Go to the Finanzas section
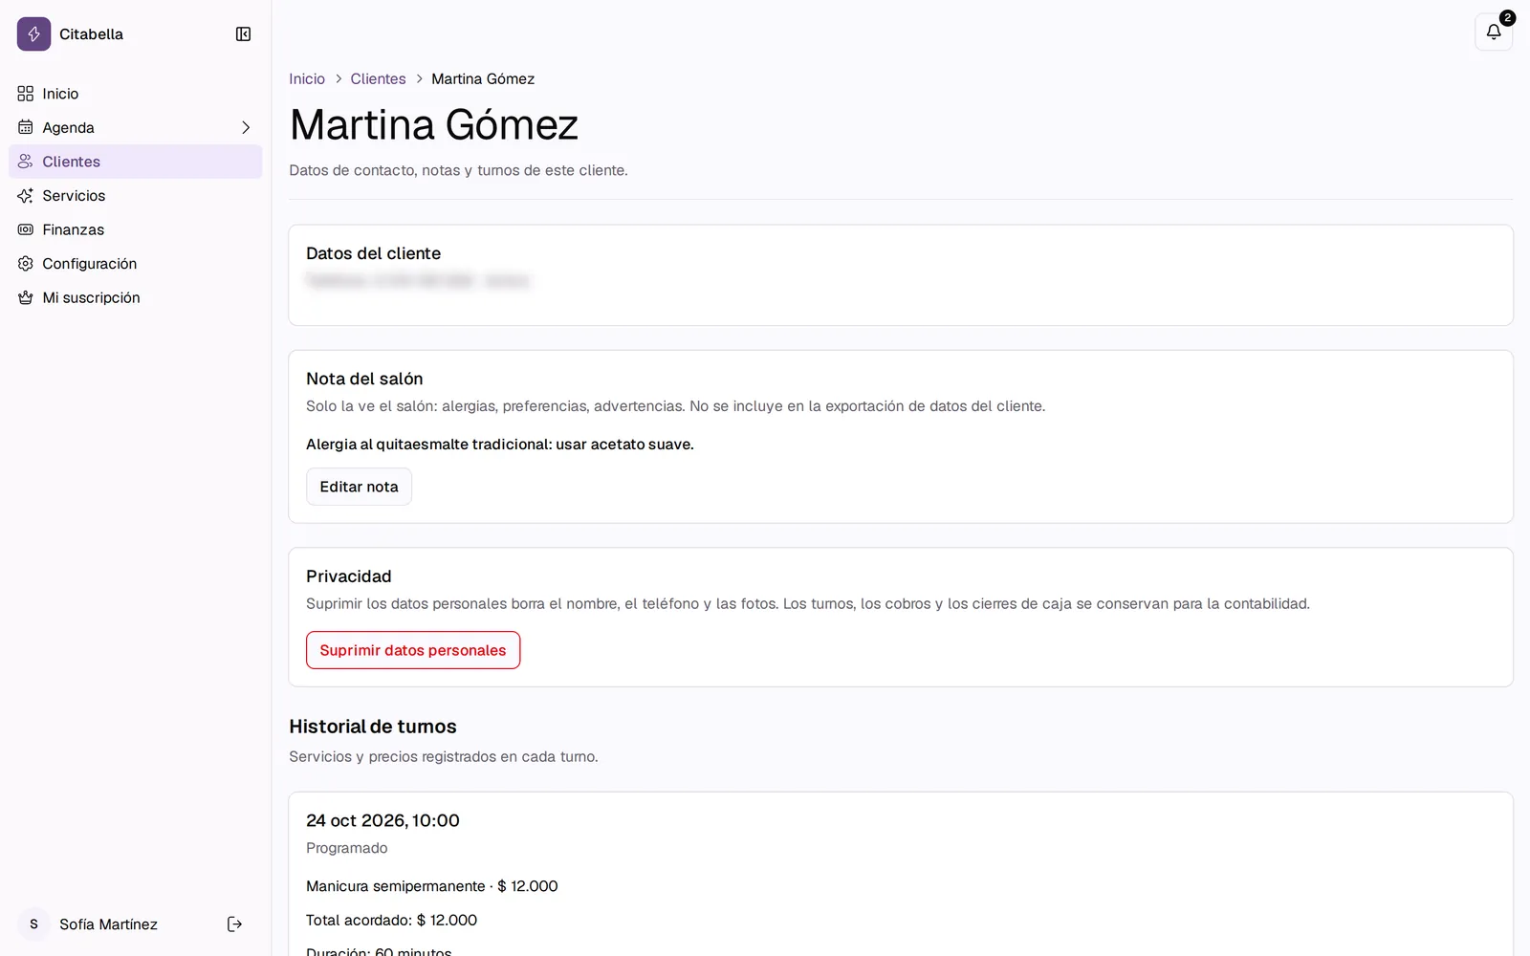This screenshot has width=1530, height=956. coord(136,229)
